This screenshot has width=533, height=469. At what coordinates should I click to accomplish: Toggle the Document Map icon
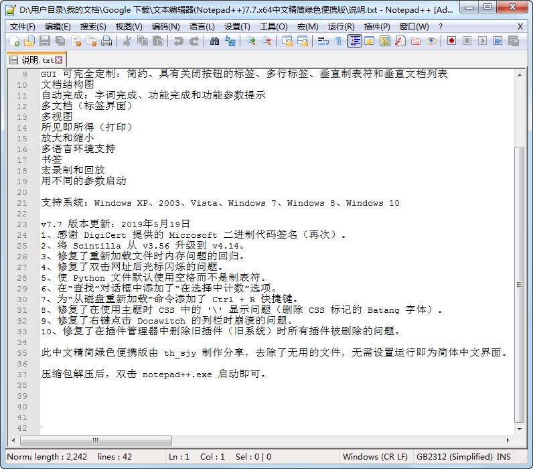tap(385, 41)
